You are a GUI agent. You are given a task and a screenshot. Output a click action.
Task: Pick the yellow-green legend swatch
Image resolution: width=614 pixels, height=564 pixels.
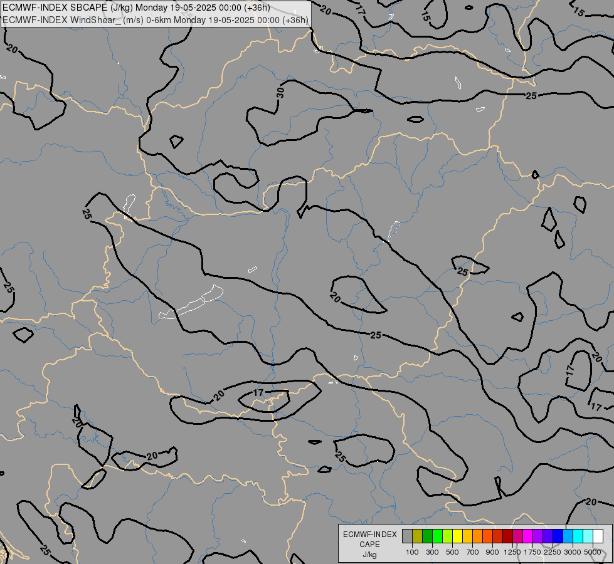click(x=447, y=536)
